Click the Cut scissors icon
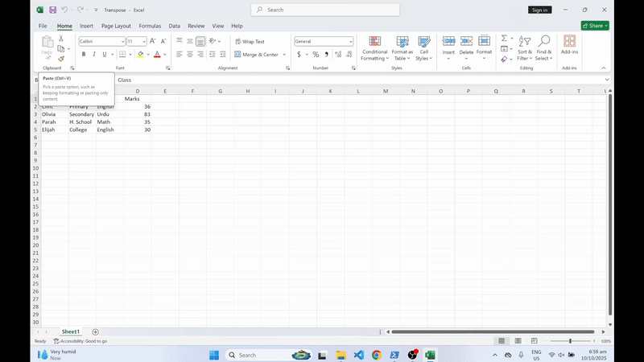644x362 pixels. [61, 38]
